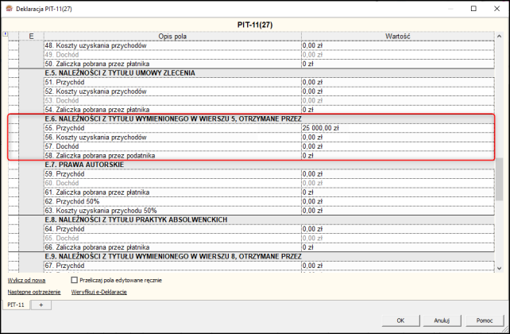Click the scrollbar up arrow
510x334 pixels.
click(499, 36)
